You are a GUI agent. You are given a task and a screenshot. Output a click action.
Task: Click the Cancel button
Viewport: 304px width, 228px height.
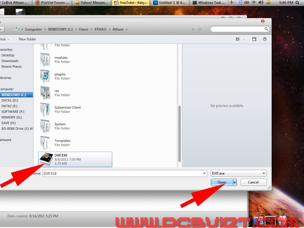tap(254, 182)
